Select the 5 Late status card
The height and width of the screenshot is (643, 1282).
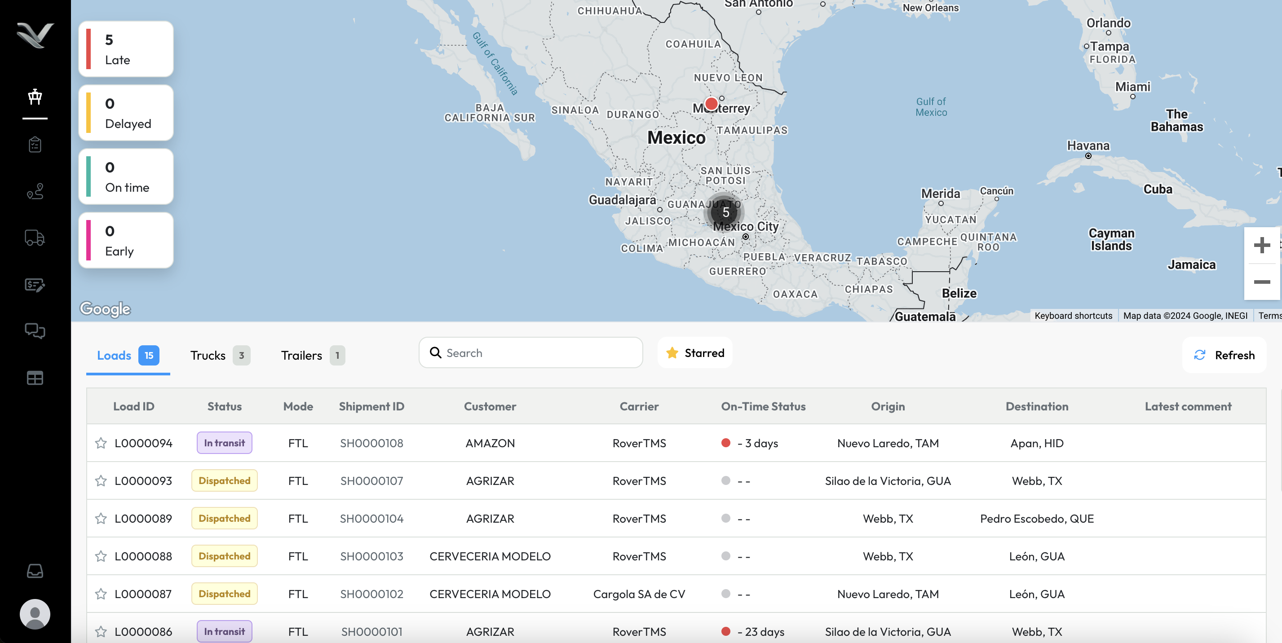(126, 49)
